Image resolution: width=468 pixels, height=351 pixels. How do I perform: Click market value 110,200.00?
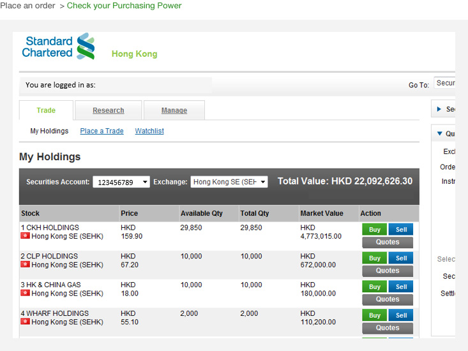coord(318,322)
